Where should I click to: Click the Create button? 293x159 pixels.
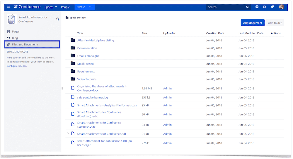81,7
